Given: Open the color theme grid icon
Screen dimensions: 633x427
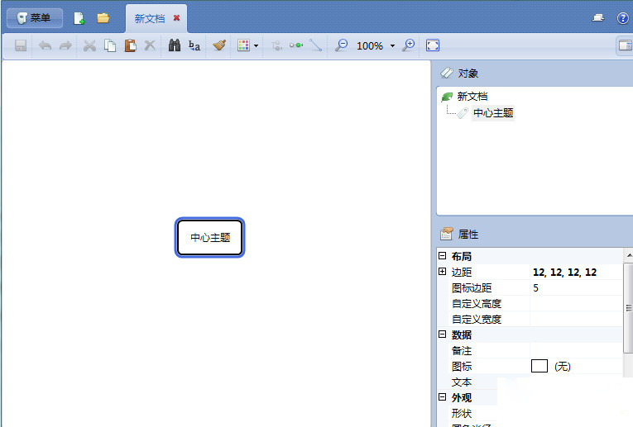Looking at the screenshot, I should [x=243, y=45].
